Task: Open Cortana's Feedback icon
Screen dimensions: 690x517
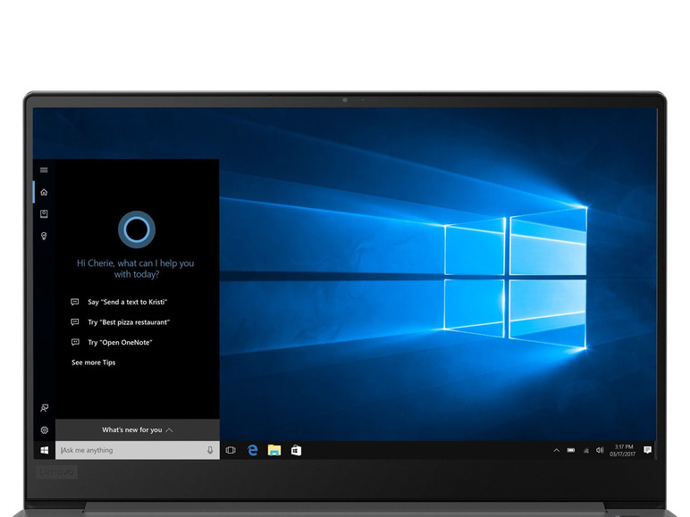Action: click(x=44, y=408)
